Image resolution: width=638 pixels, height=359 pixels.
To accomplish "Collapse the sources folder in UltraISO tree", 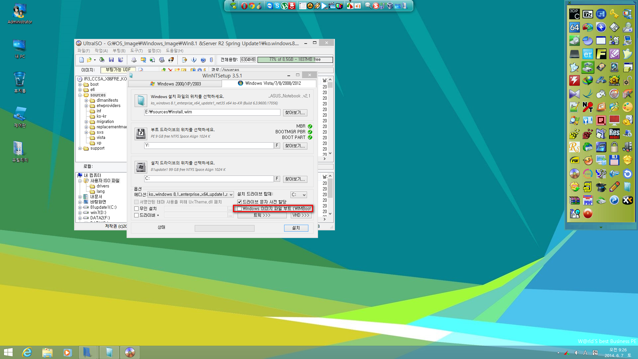I will coord(80,95).
